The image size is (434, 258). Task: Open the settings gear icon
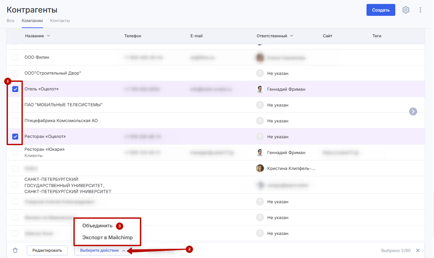coord(406,10)
